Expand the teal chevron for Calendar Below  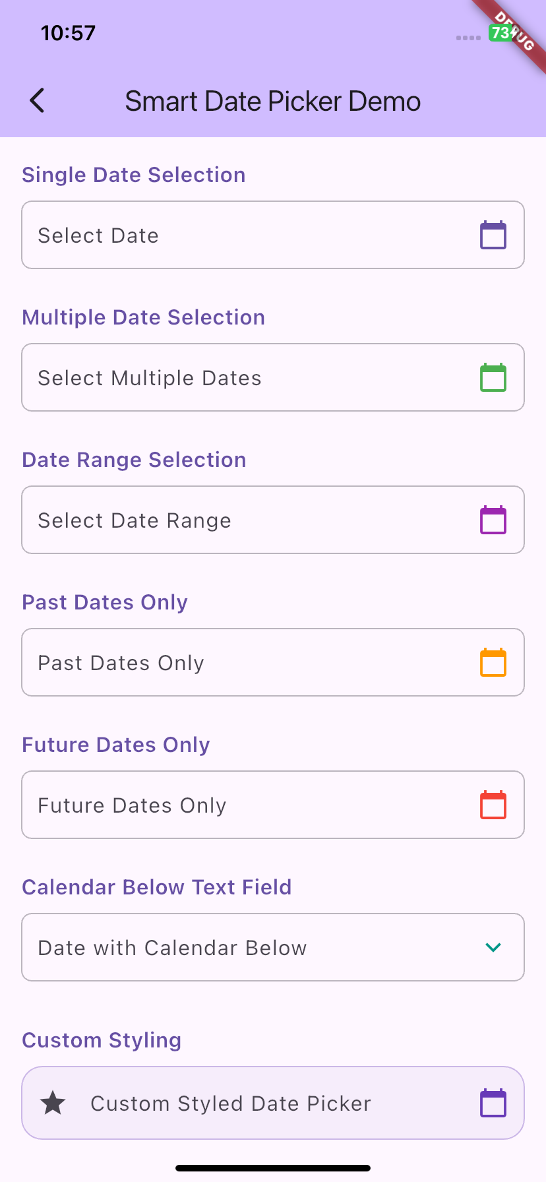pos(493,947)
